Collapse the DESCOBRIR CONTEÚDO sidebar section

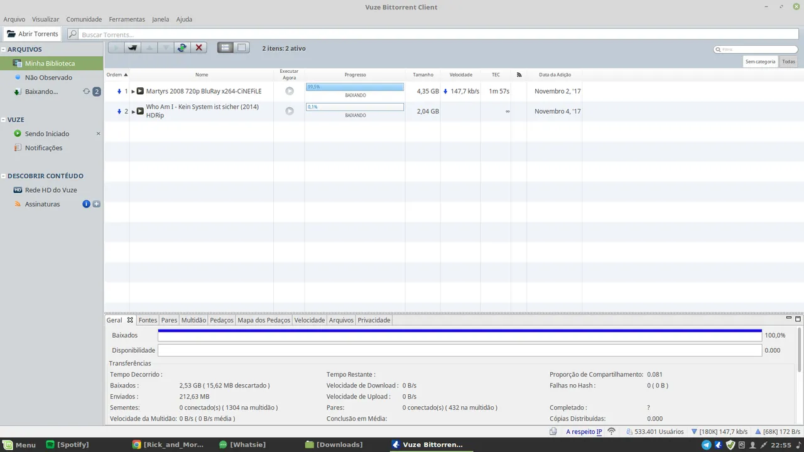3,176
